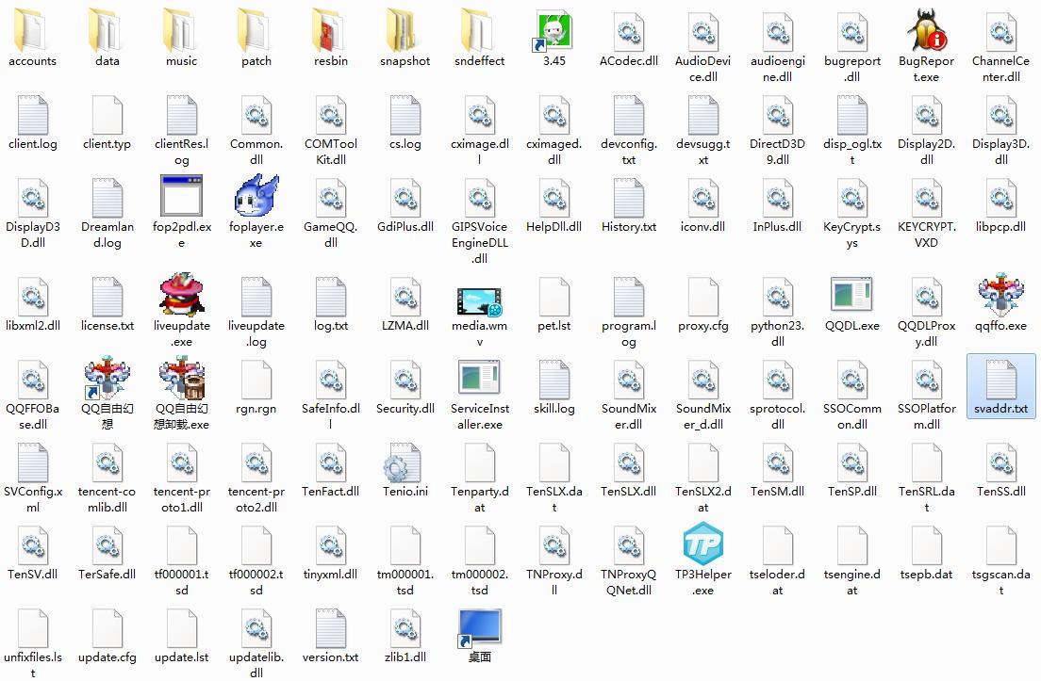Select the liveupdate.exe penguin icon
The width and height of the screenshot is (1041, 681).
click(181, 296)
